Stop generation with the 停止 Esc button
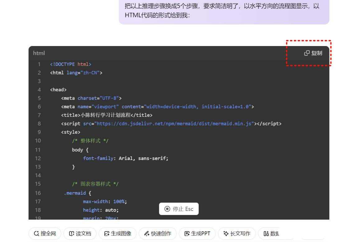This screenshot has height=242, width=344. click(x=179, y=209)
